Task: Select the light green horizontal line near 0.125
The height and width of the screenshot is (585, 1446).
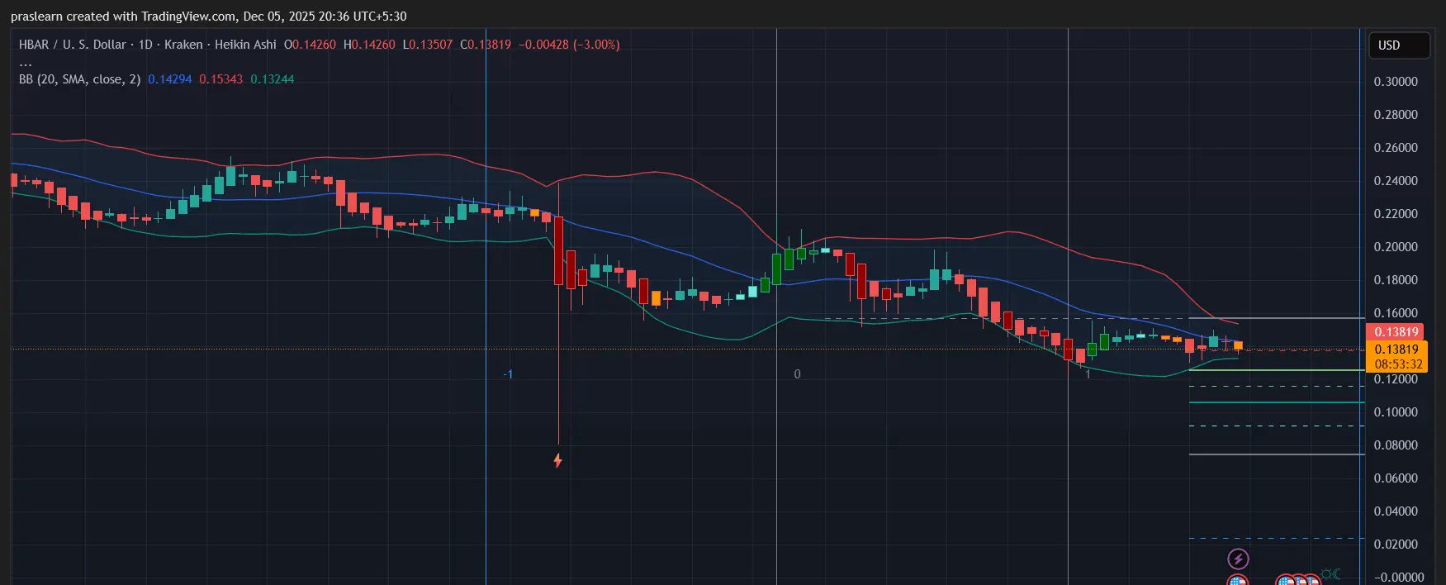Action: 1277,370
